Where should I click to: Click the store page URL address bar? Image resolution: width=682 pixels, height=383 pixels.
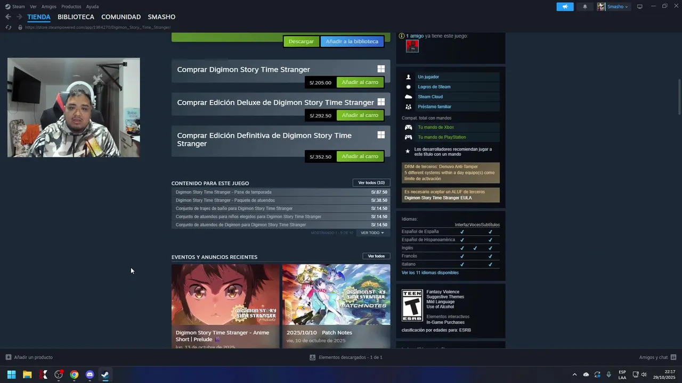coord(98,27)
